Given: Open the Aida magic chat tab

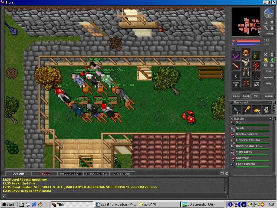Looking at the screenshot, I should coord(122,174).
